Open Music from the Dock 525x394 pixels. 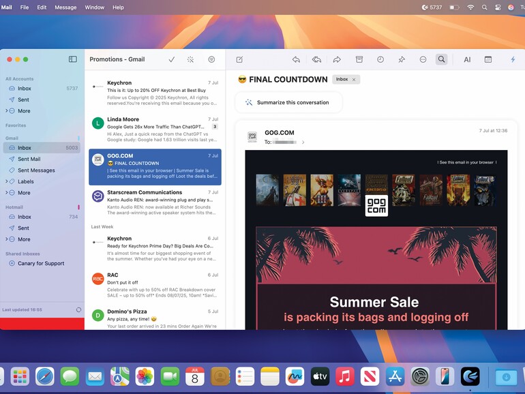pyautogui.click(x=345, y=376)
